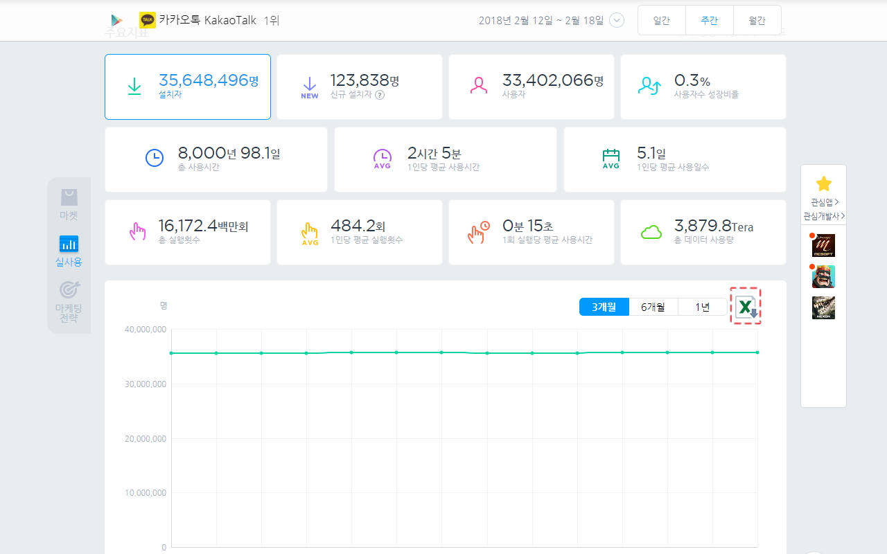Expand the 관심앱 list
887x554 pixels.
[x=825, y=202]
